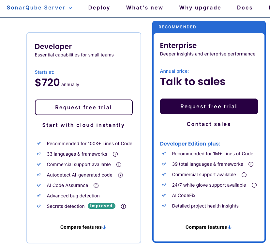
Task: Expand the SonarQube Server dropdown menu
Action: point(39,8)
